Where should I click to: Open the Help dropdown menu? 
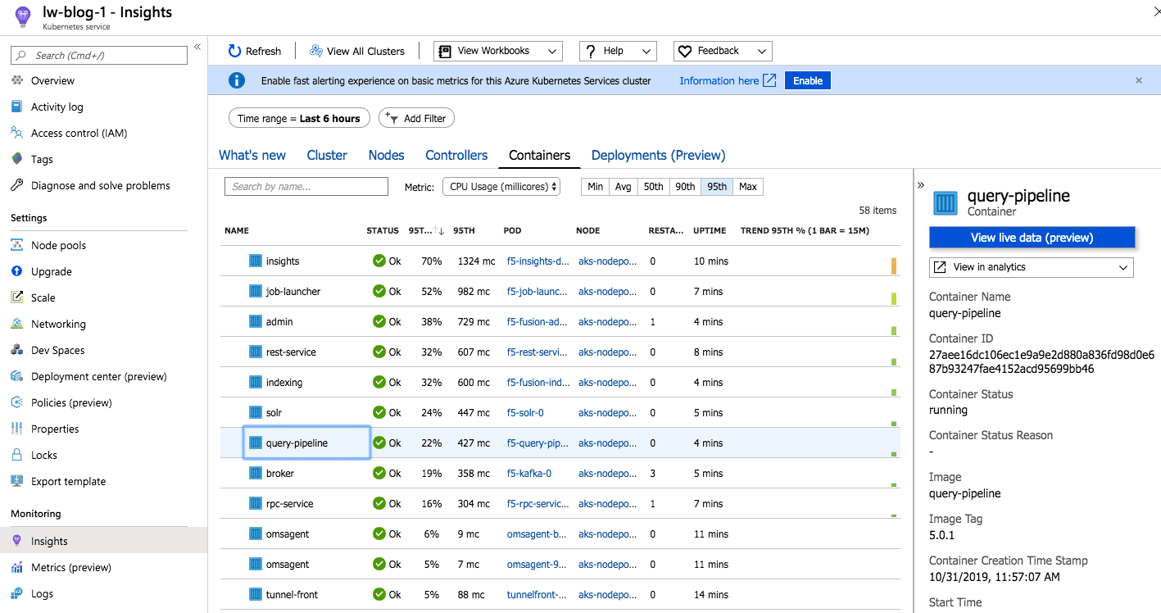coord(618,51)
